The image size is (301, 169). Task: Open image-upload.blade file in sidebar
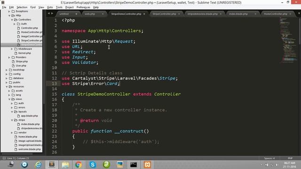(30, 141)
